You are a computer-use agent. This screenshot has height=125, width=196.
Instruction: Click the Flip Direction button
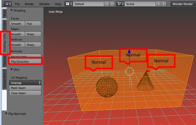25,61
